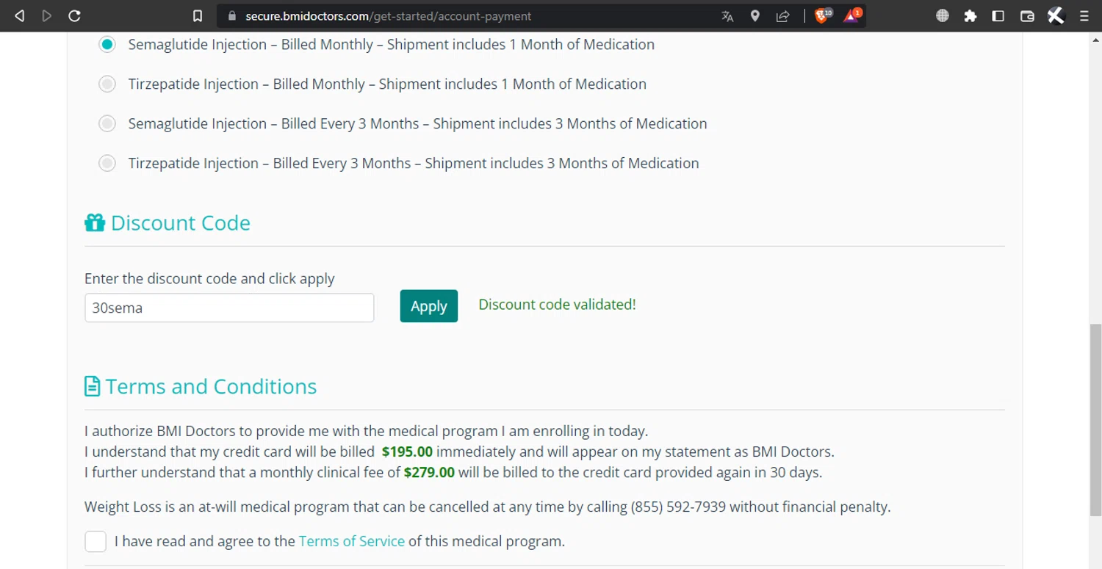Click the $279.00 monthly clinical fee
1102x569 pixels.
[x=429, y=472]
